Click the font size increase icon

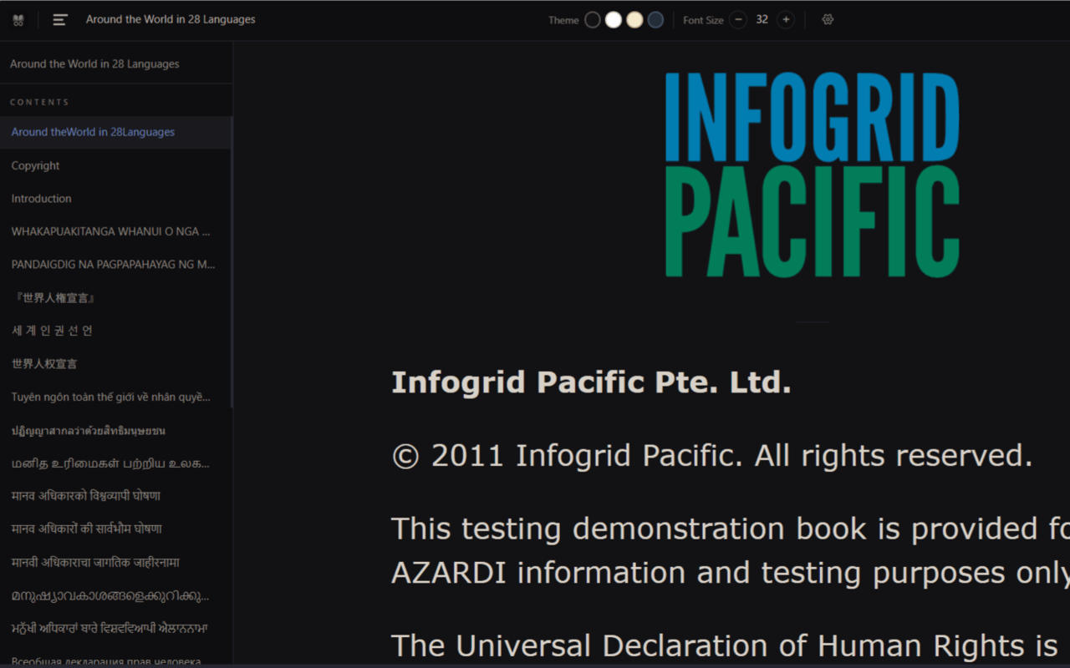(x=786, y=19)
